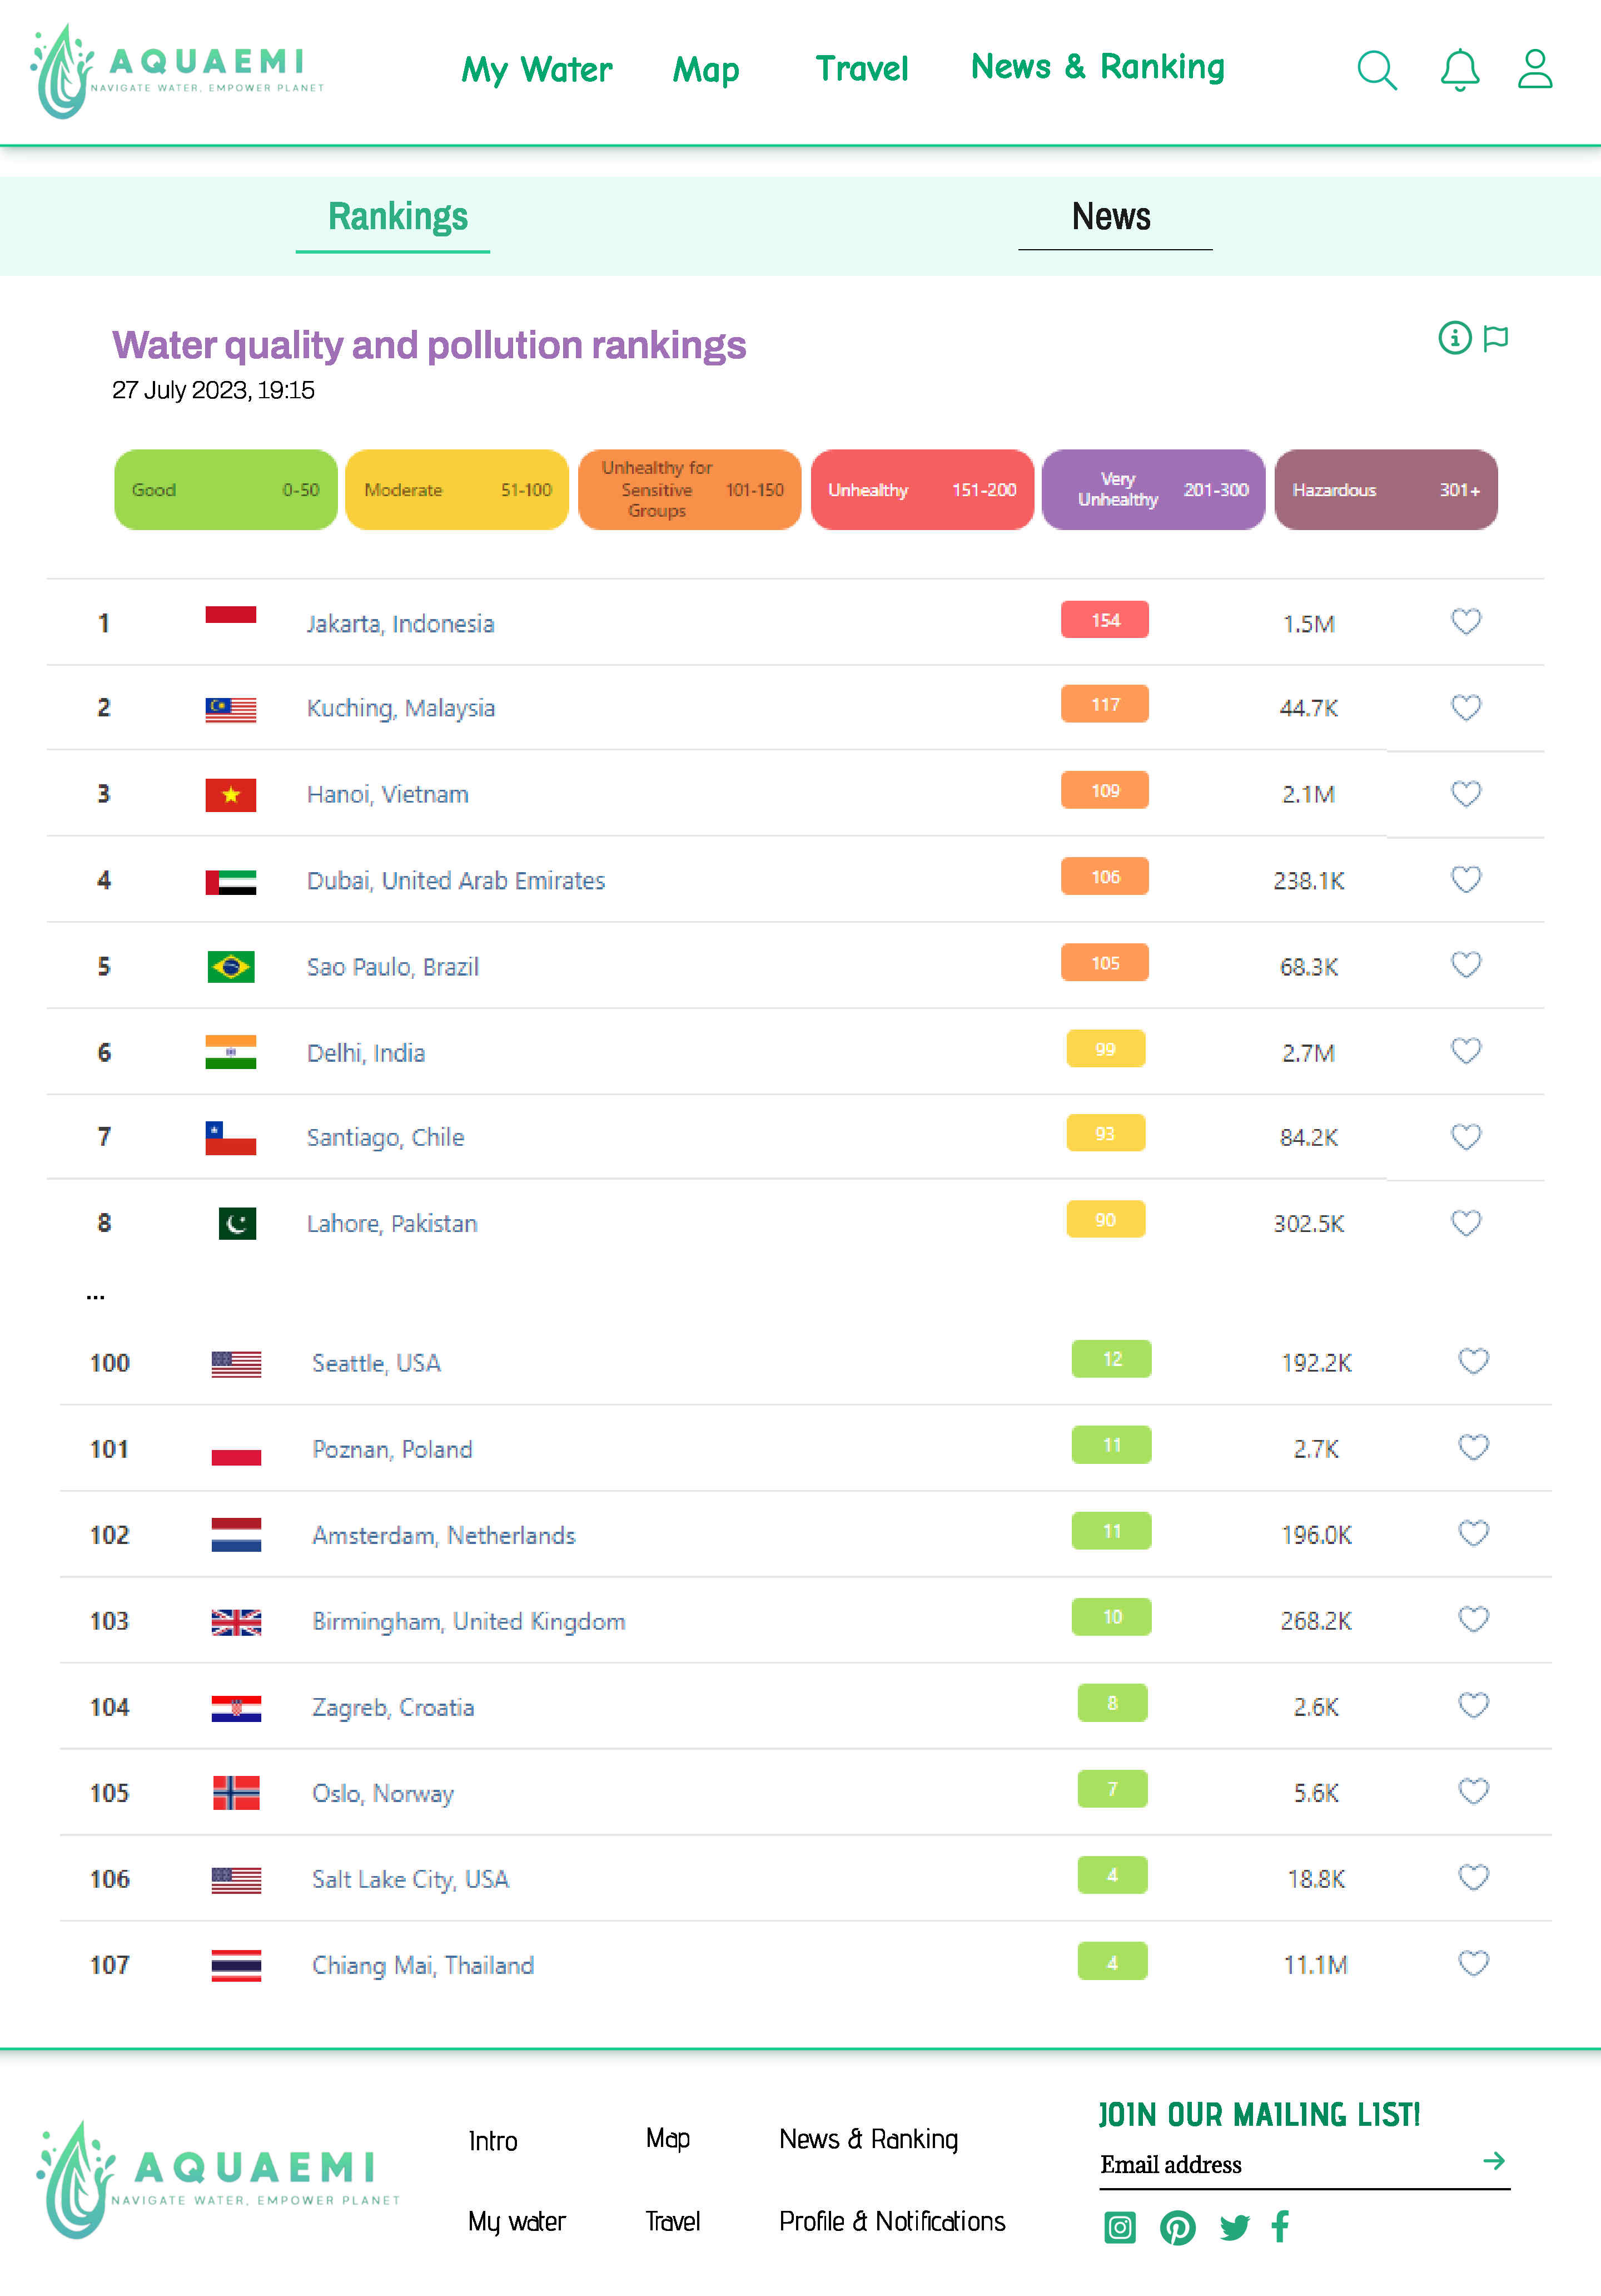
Task: Select the Rankings tab
Action: (397, 217)
